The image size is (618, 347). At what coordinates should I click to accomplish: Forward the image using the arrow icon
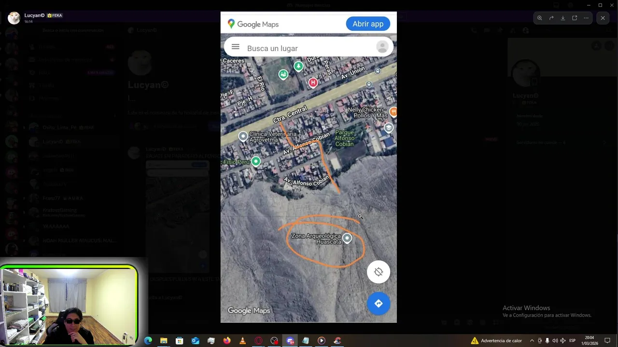(x=551, y=18)
